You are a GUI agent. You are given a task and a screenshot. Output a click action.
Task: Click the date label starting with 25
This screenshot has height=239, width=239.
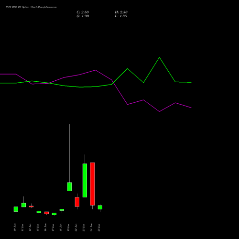coord(99,228)
